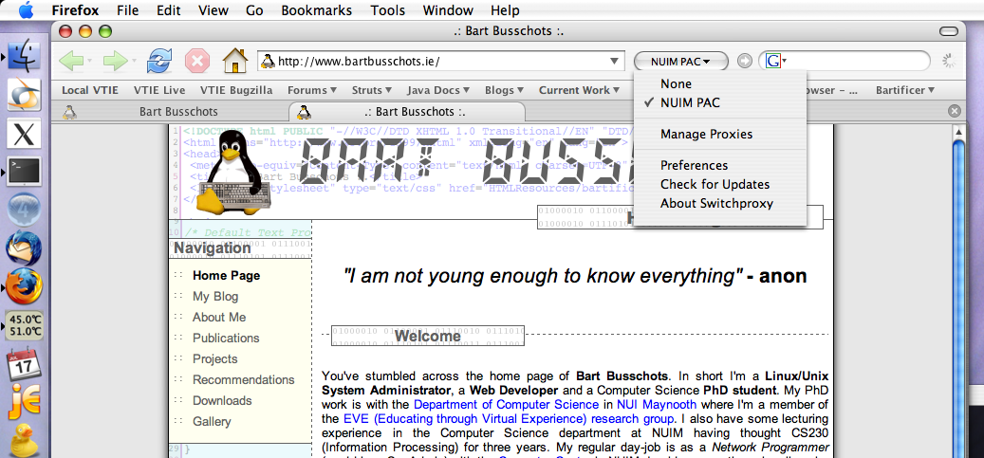Open the Publications navigation link

pyautogui.click(x=226, y=339)
